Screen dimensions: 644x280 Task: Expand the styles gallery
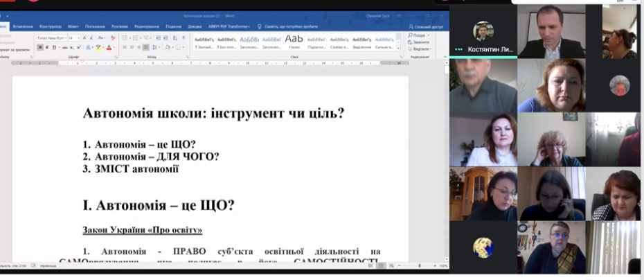click(397, 47)
